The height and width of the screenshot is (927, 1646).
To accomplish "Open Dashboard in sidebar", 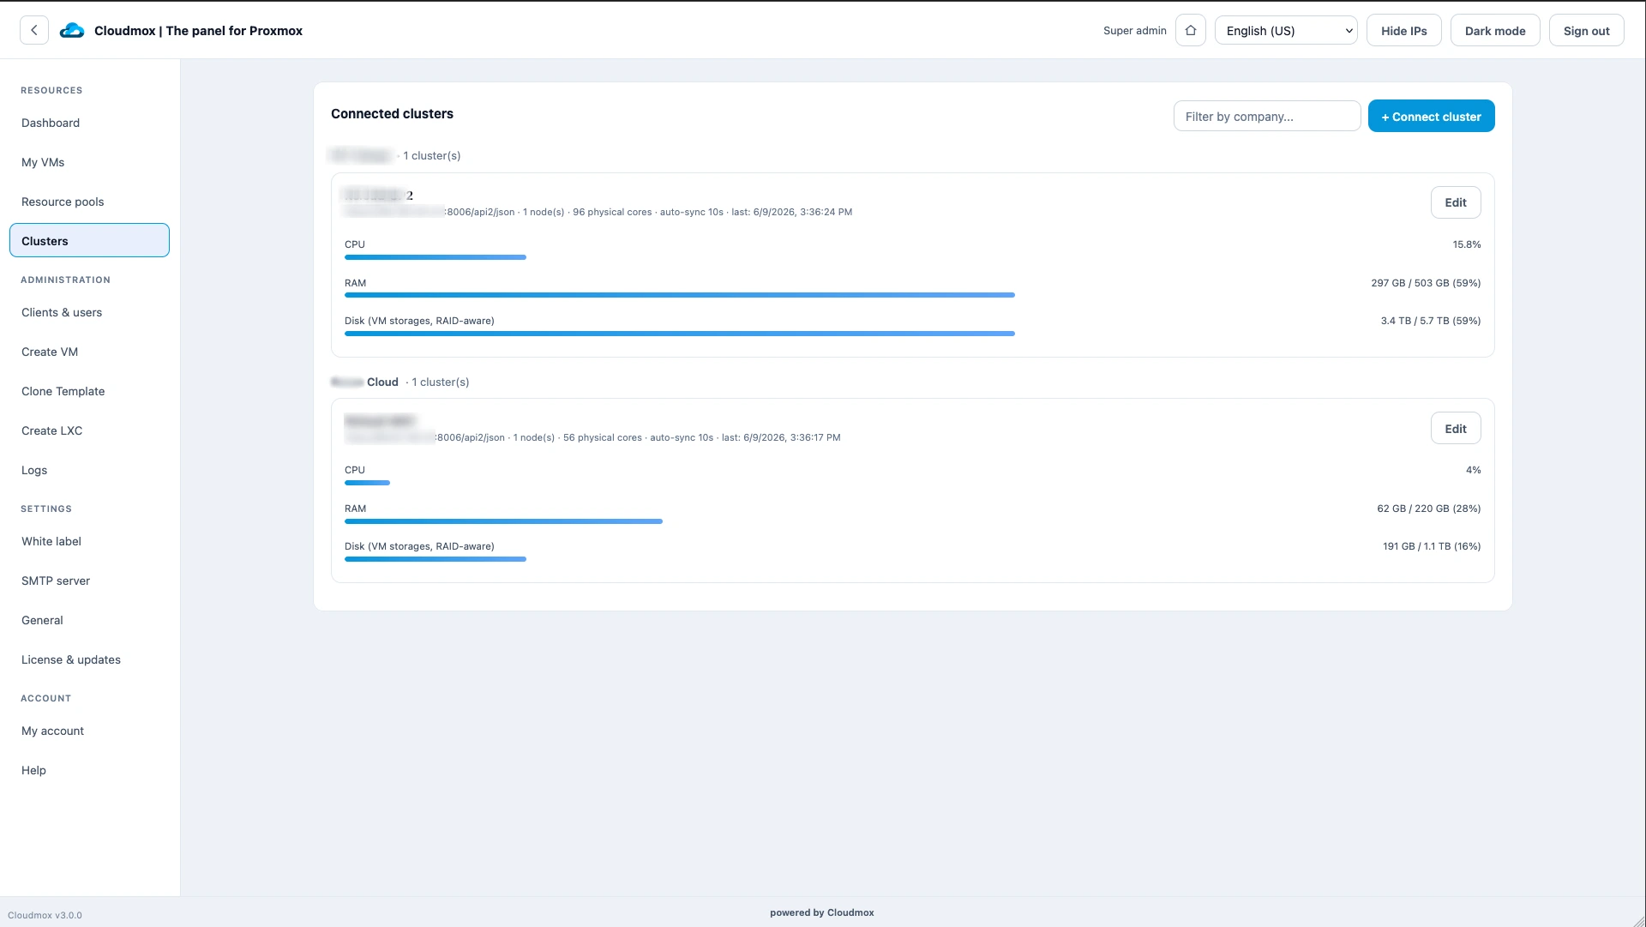I will (x=89, y=123).
